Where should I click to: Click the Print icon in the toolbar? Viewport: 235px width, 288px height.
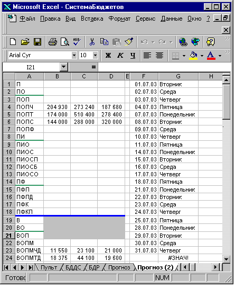point(53,42)
